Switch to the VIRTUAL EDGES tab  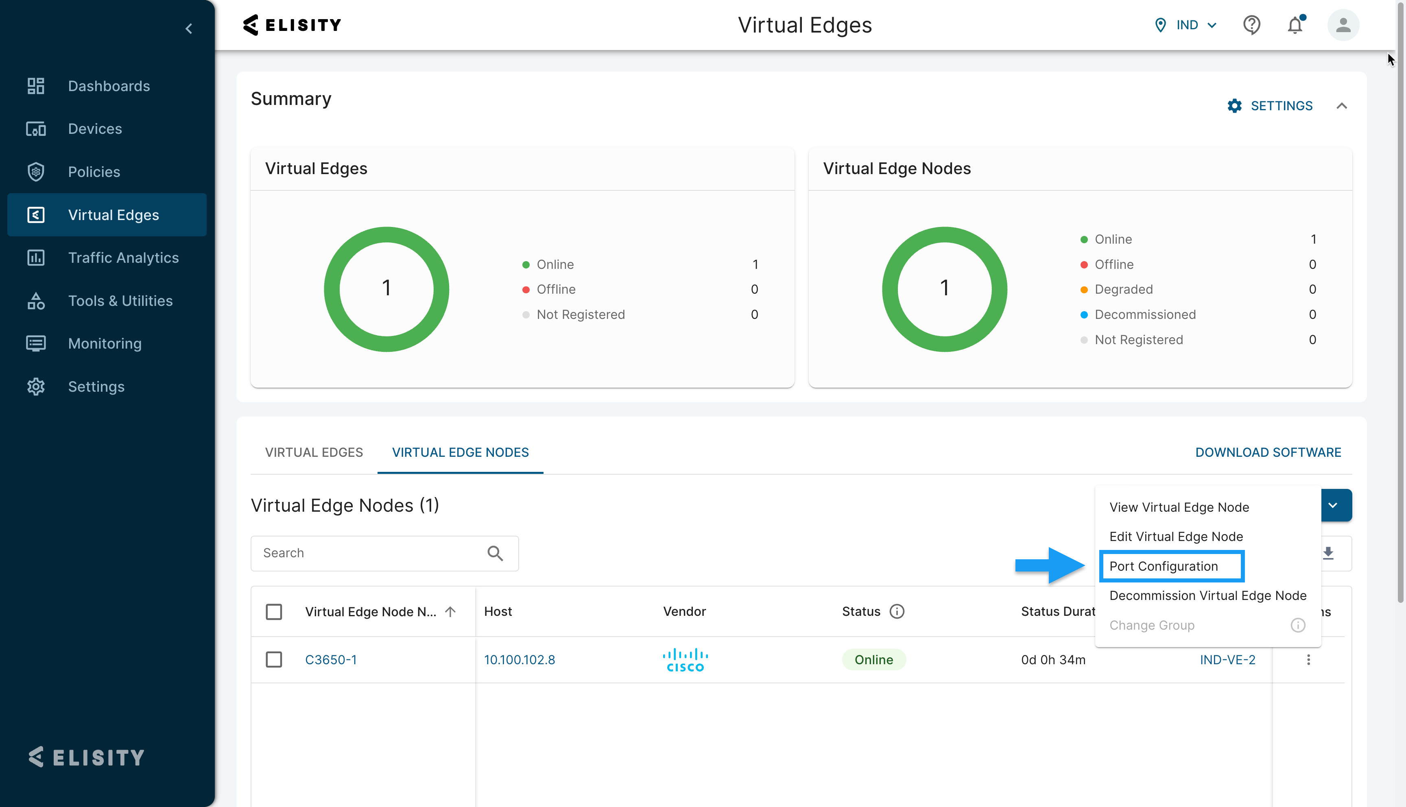tap(313, 452)
